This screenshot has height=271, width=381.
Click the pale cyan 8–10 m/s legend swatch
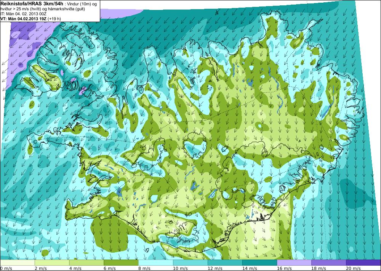[156, 263]
